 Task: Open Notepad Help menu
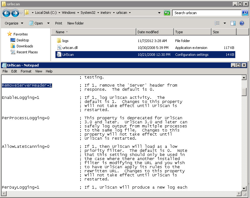point(49,71)
